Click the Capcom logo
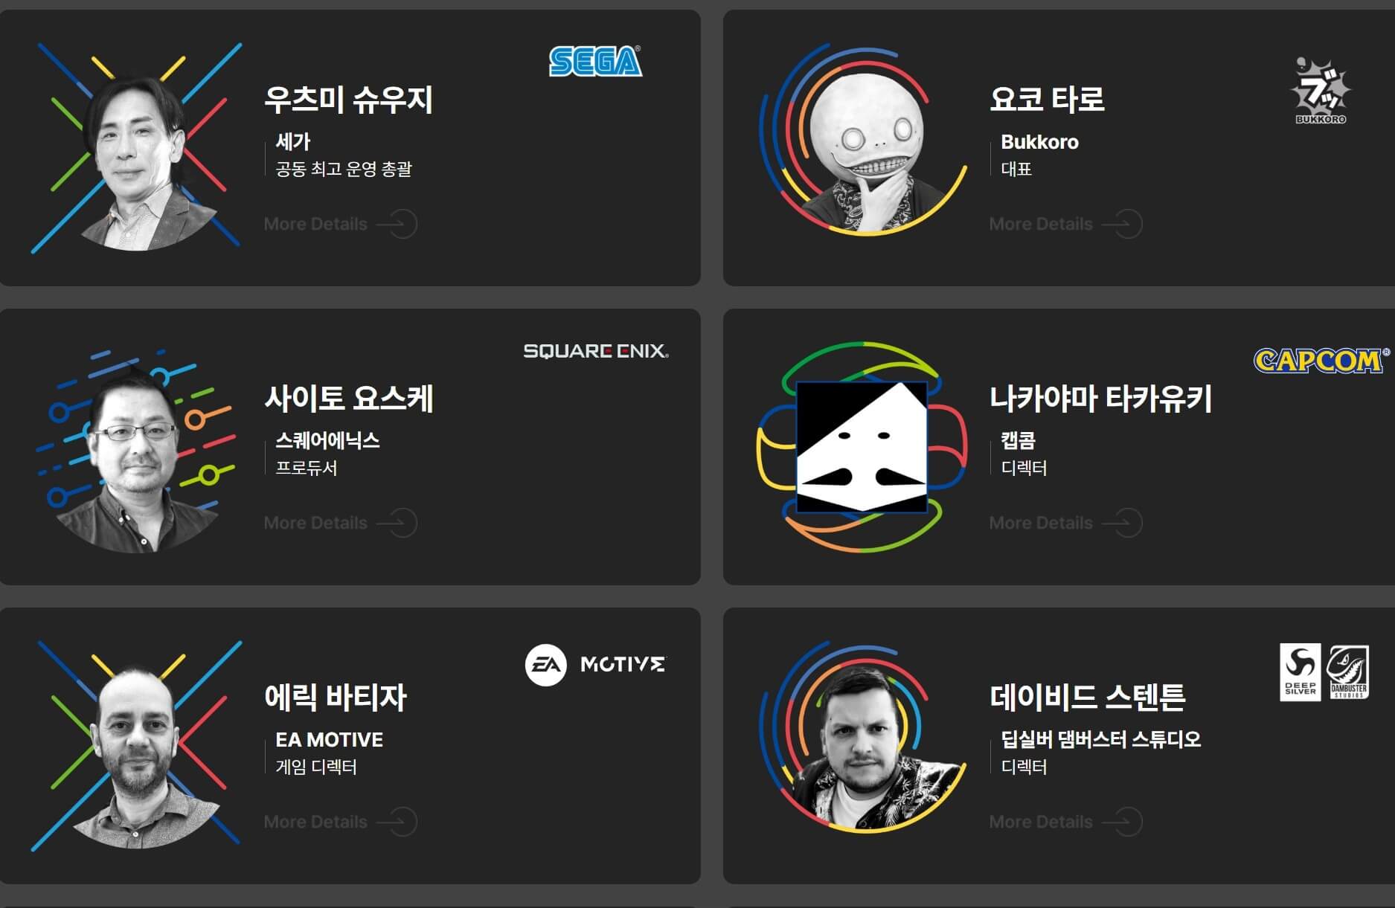Viewport: 1395px width, 908px height. pos(1321,361)
